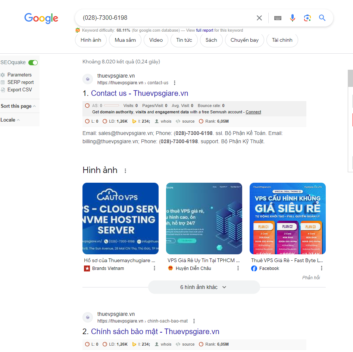Click the Brands Vietnam star icon
This screenshot has width=353, height=352.
(87, 268)
